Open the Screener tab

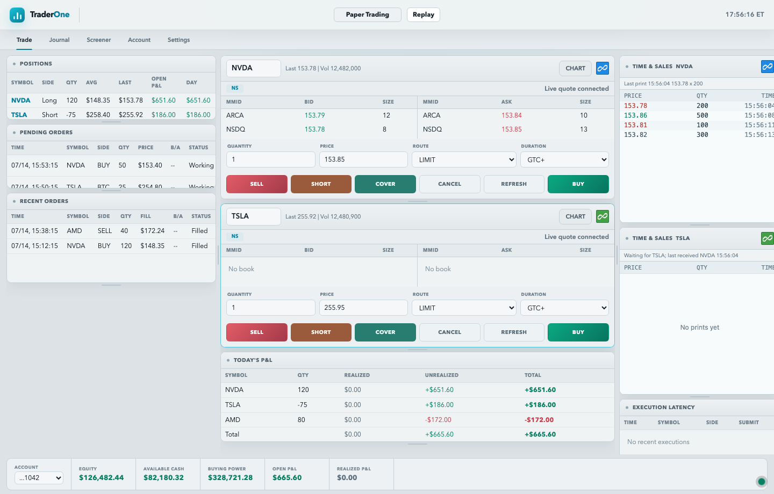pyautogui.click(x=99, y=40)
